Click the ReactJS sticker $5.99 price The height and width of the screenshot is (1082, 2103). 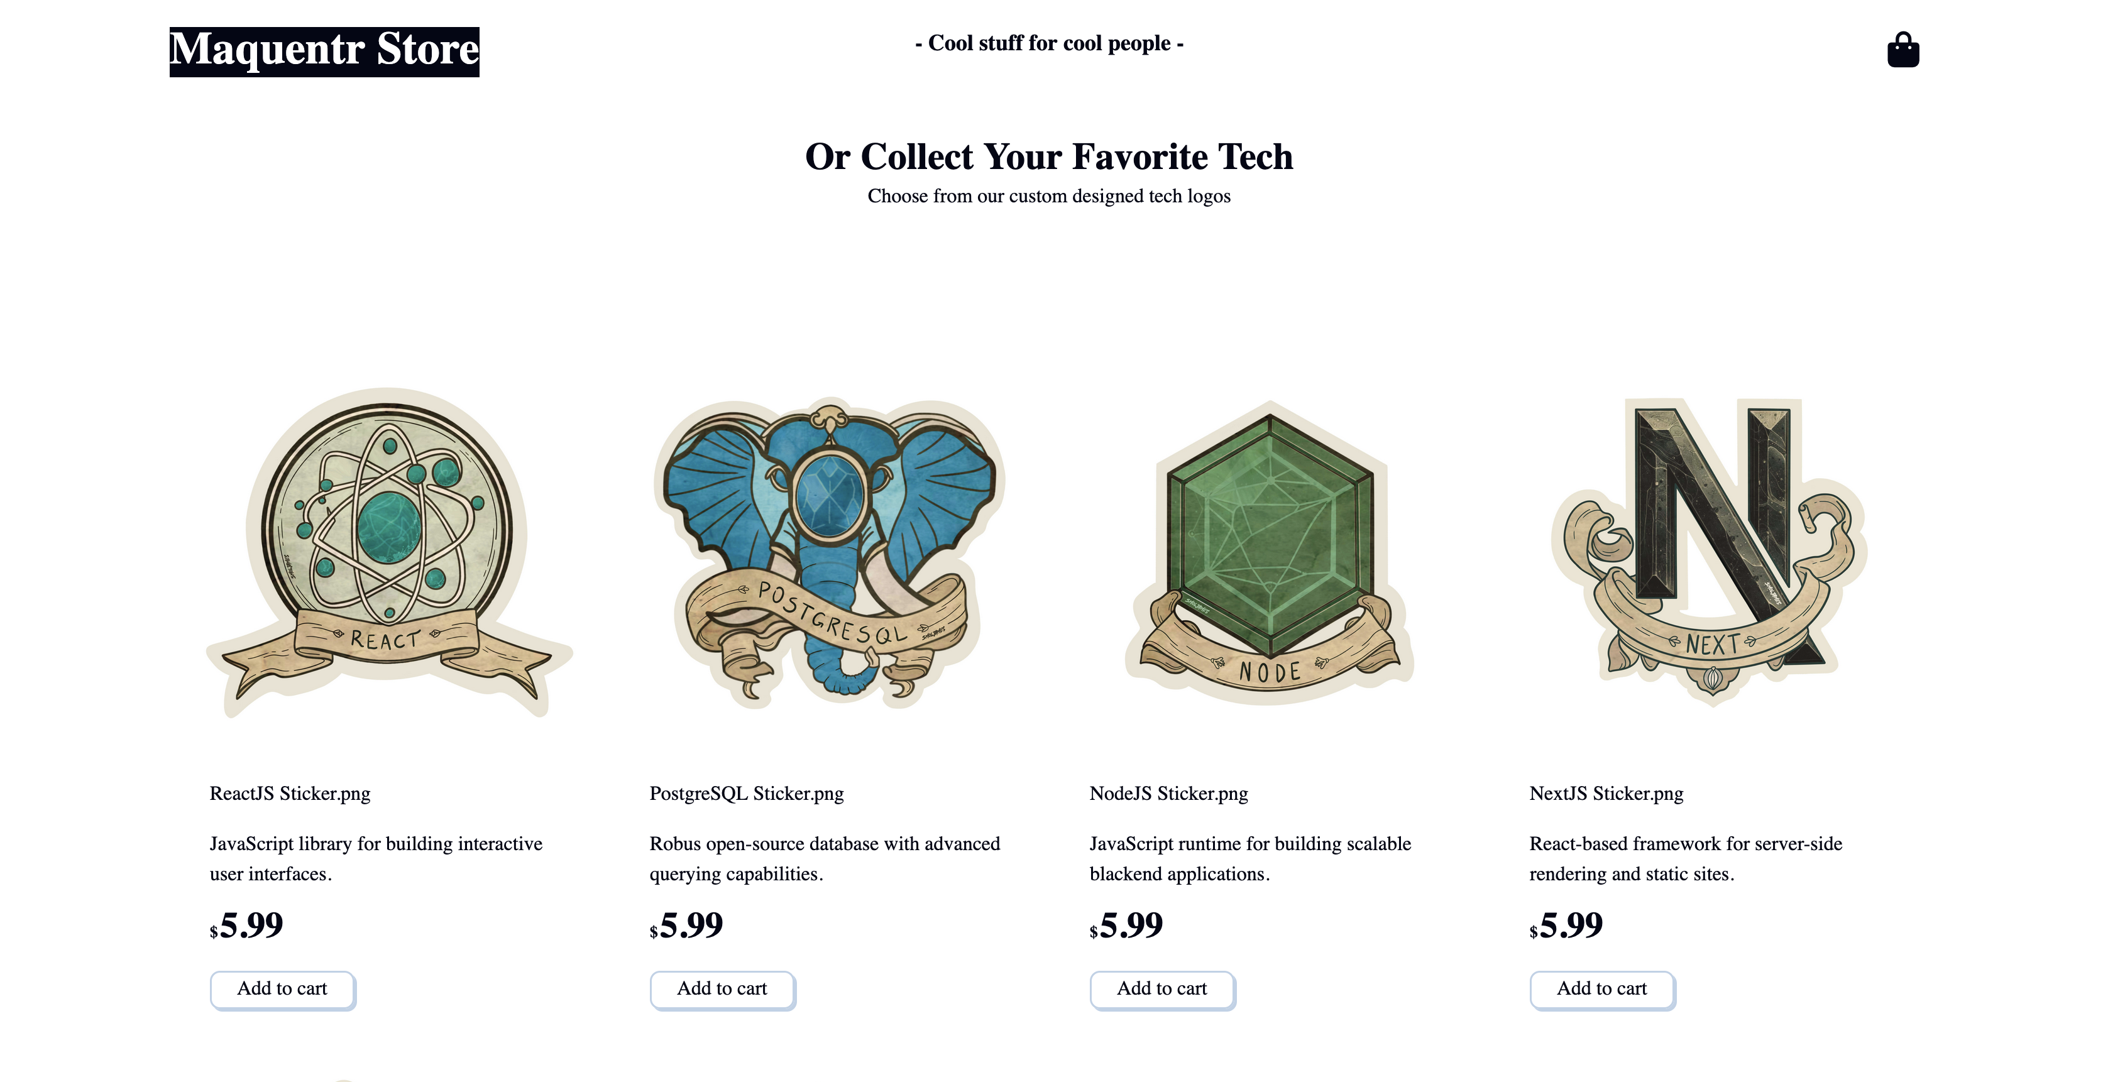pyautogui.click(x=246, y=926)
